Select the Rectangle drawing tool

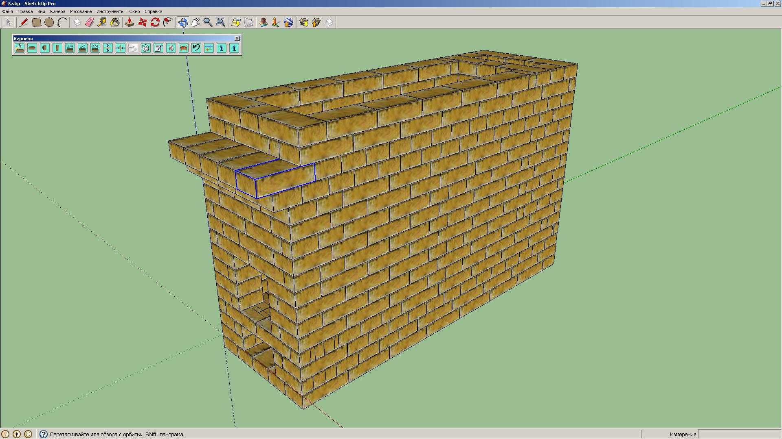(37, 22)
